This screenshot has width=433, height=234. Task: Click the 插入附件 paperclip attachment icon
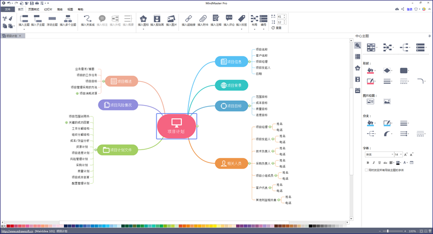202,18
